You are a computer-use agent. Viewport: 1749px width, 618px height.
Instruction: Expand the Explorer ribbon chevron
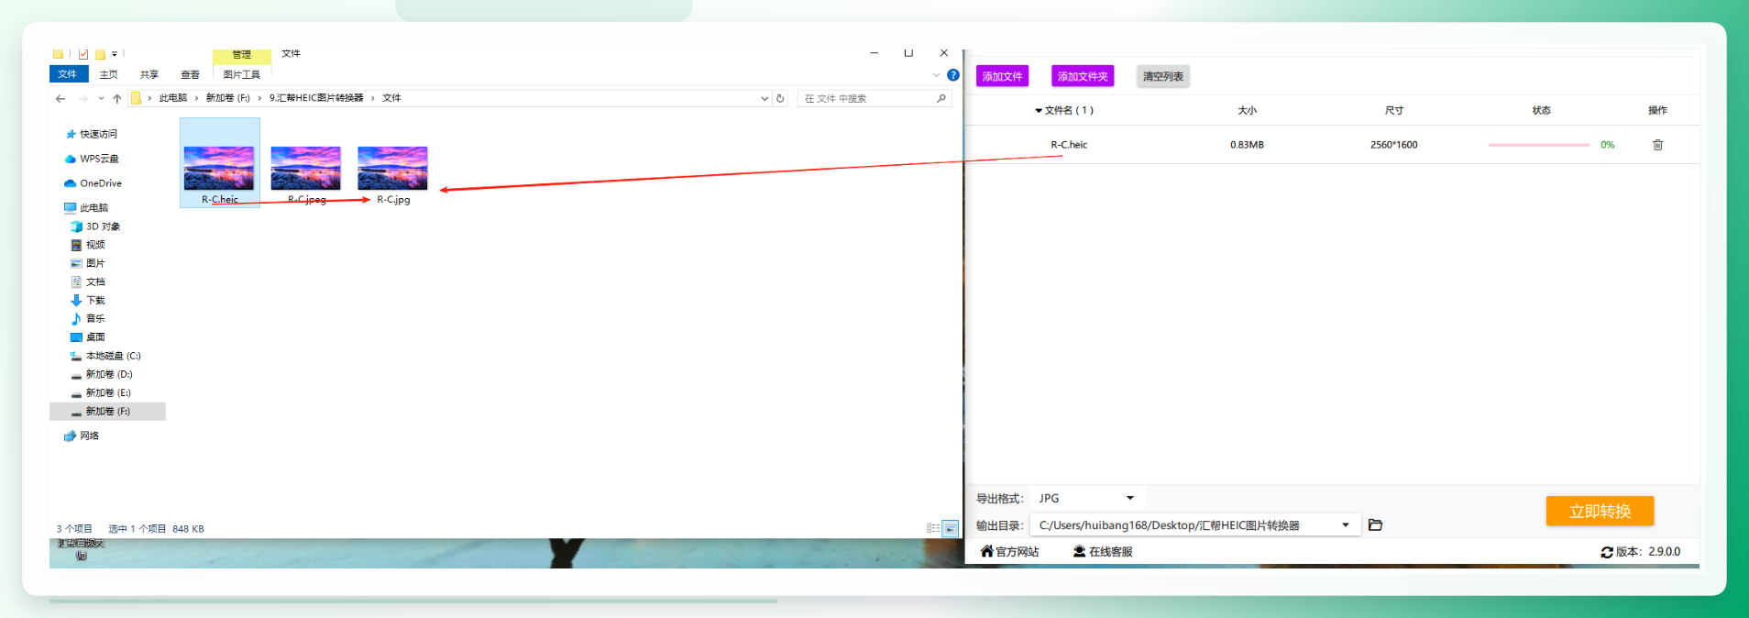[936, 75]
